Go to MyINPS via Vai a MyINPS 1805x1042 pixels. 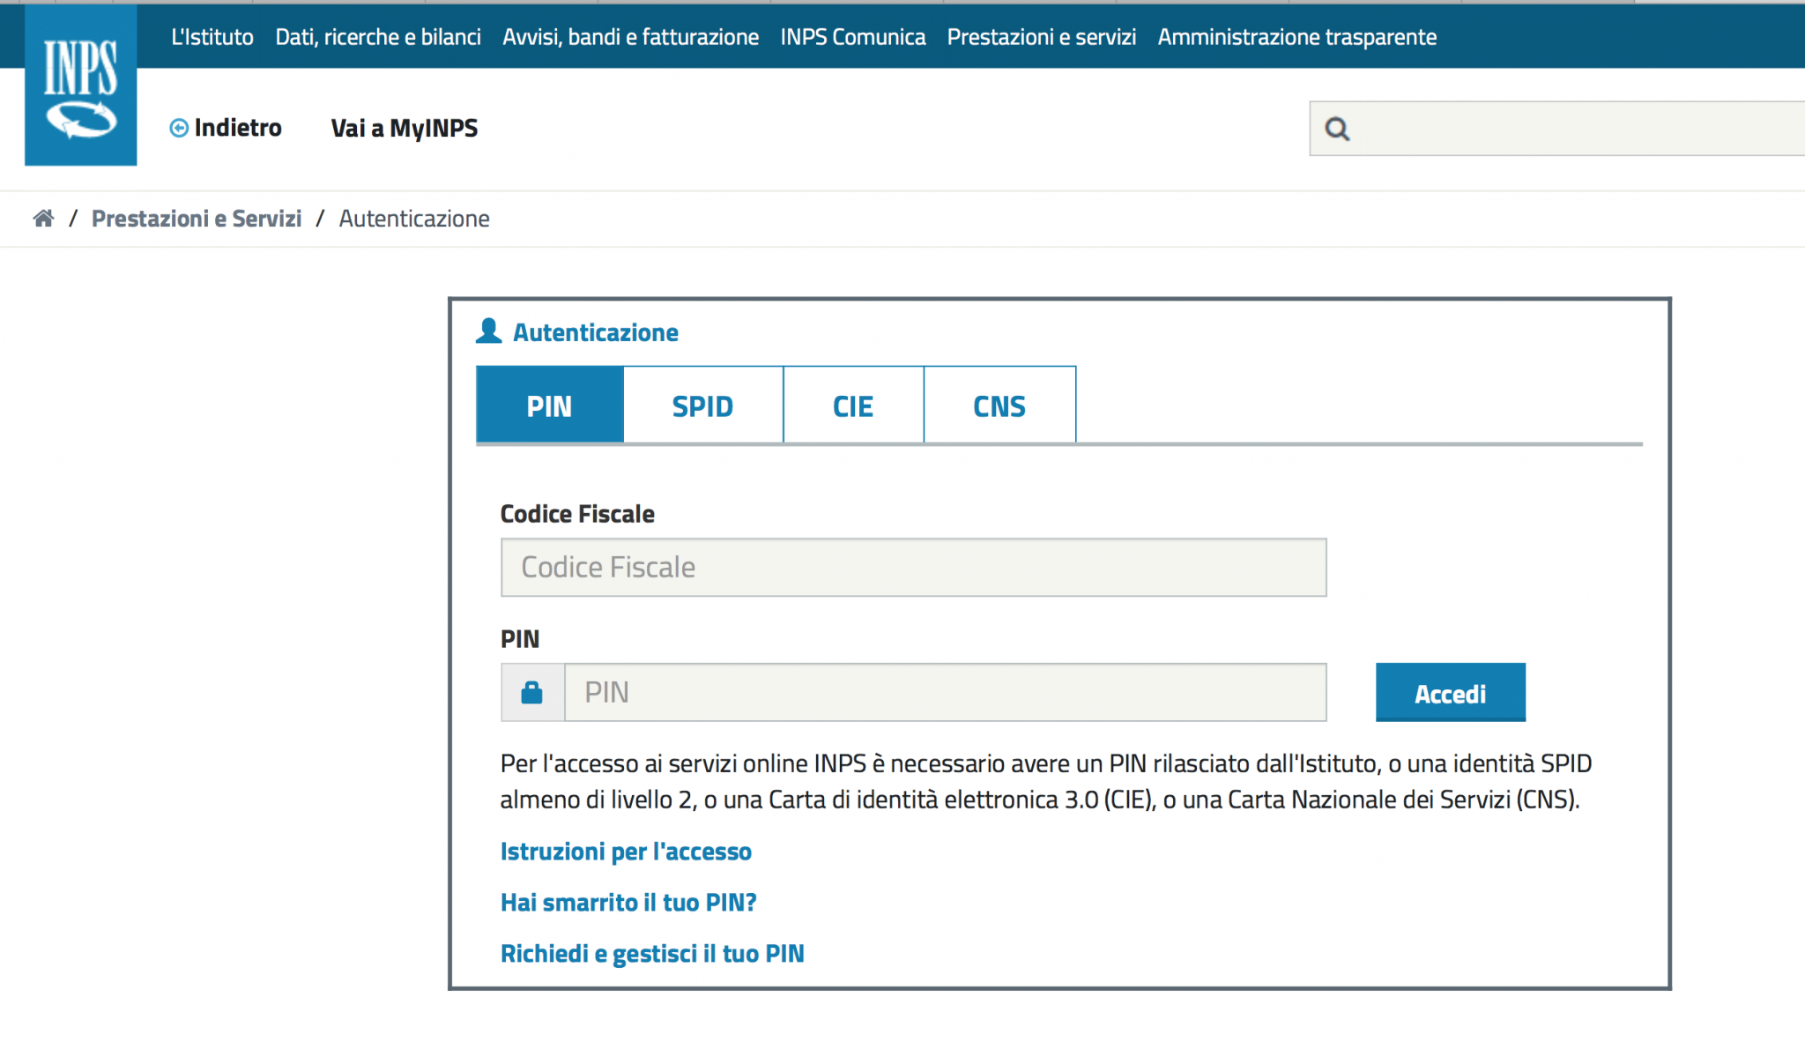pyautogui.click(x=404, y=128)
